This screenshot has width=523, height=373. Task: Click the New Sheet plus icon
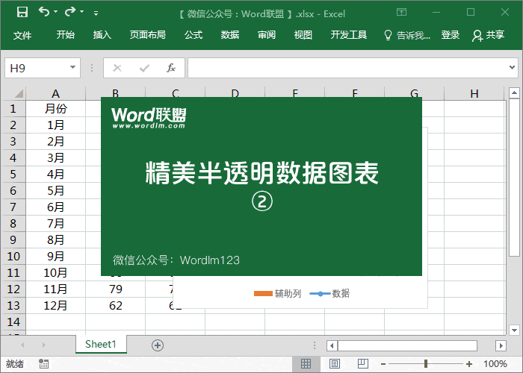click(x=158, y=345)
